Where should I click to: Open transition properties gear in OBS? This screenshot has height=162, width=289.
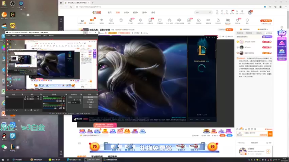80,100
